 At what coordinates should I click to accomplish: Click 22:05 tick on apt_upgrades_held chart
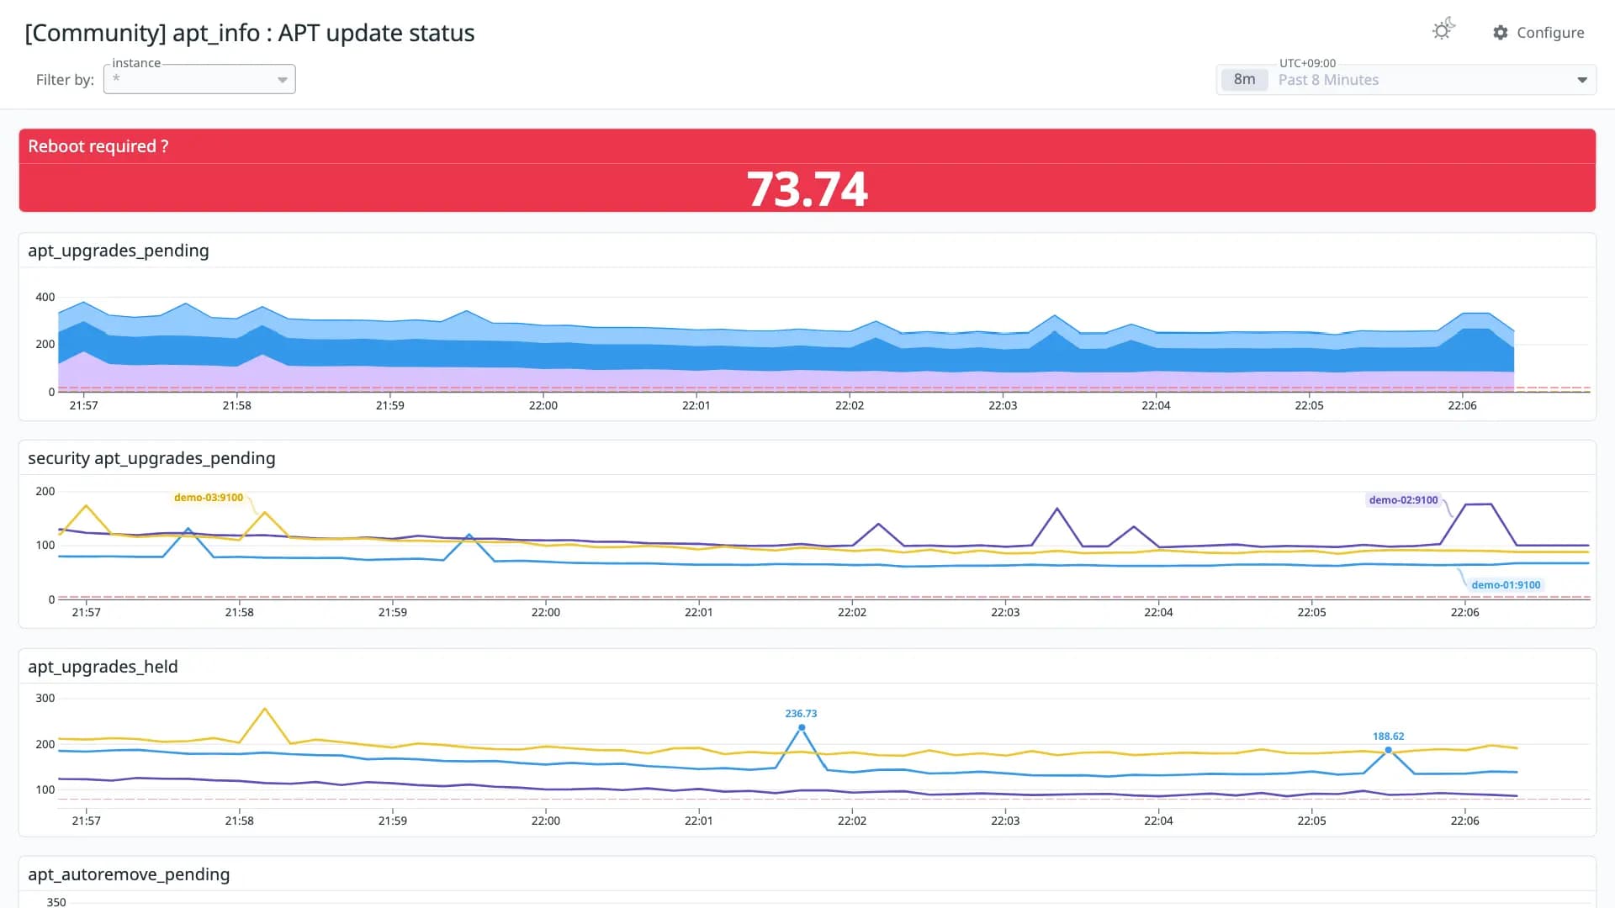tap(1311, 821)
